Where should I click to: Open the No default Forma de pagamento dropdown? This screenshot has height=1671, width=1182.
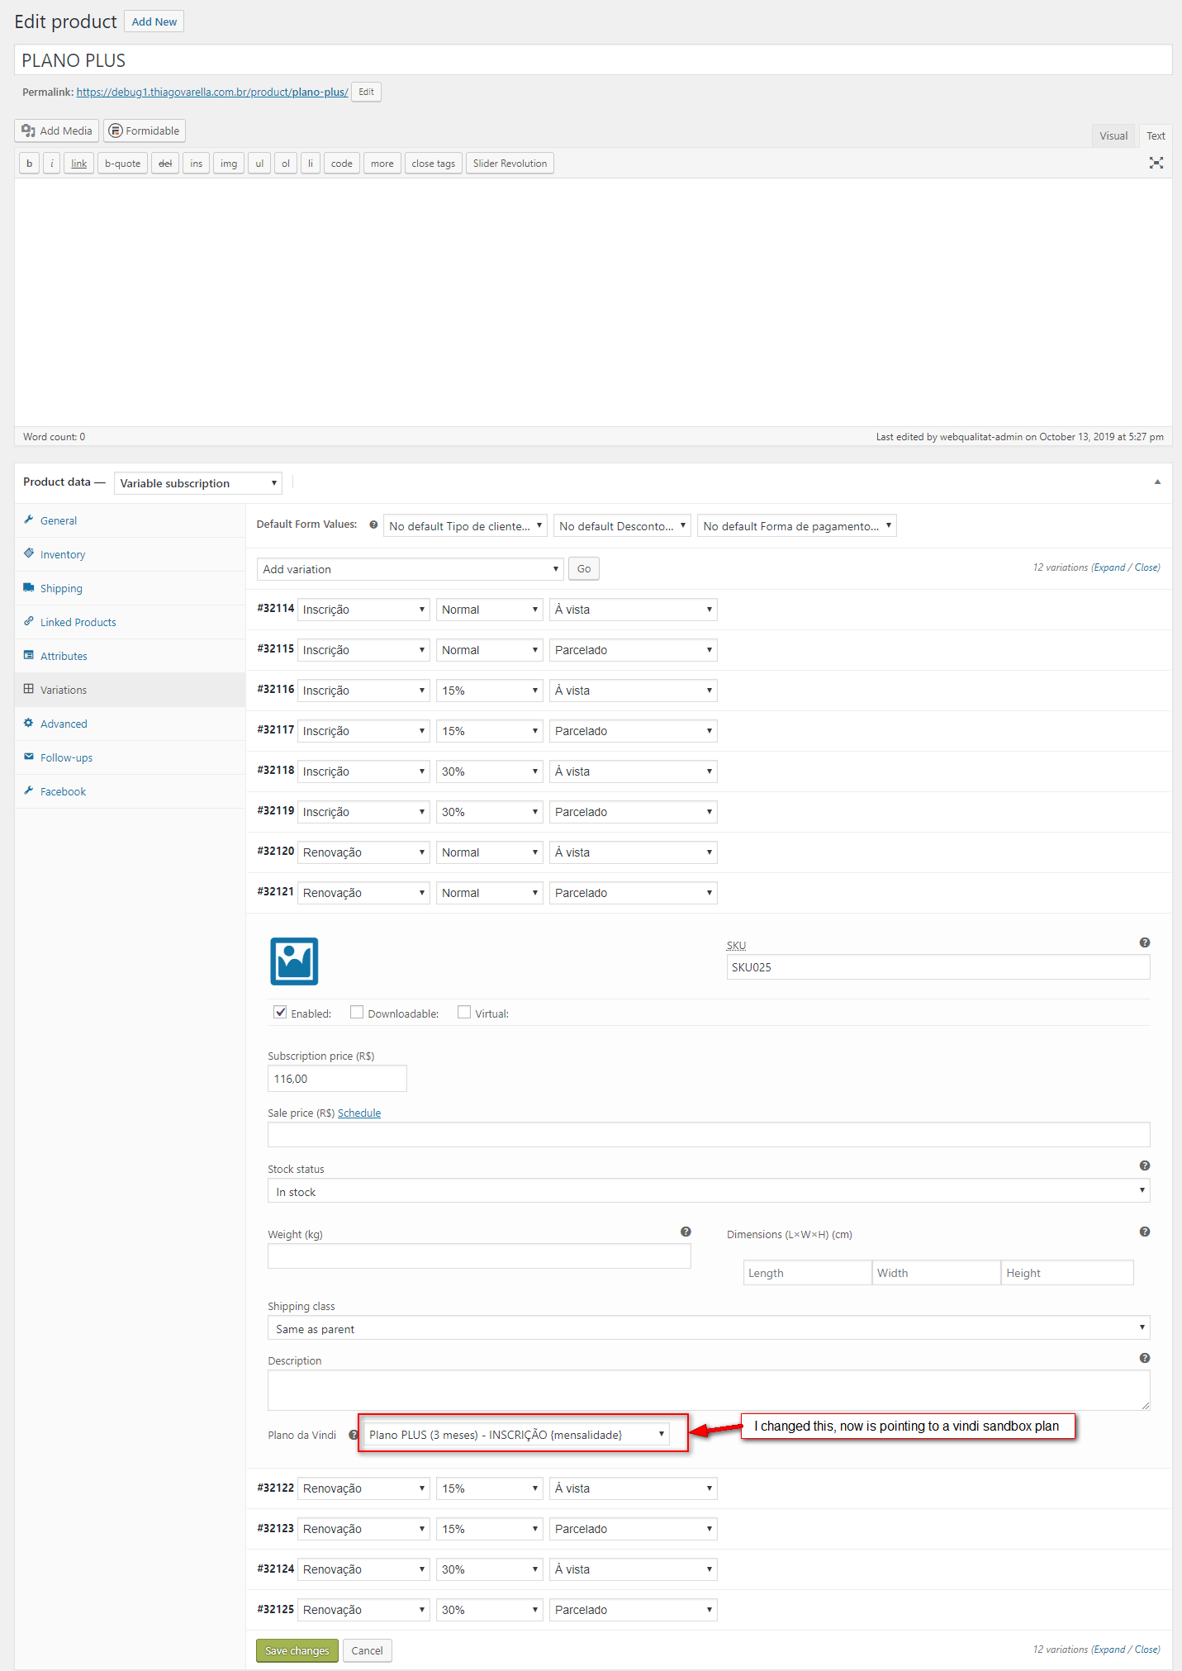[797, 526]
